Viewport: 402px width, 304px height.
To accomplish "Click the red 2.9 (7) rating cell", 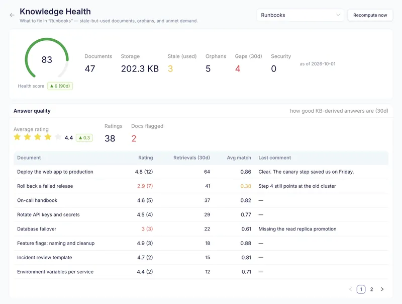I will coord(145,186).
